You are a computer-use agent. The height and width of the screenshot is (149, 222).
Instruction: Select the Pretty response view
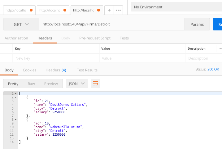coord(13,84)
